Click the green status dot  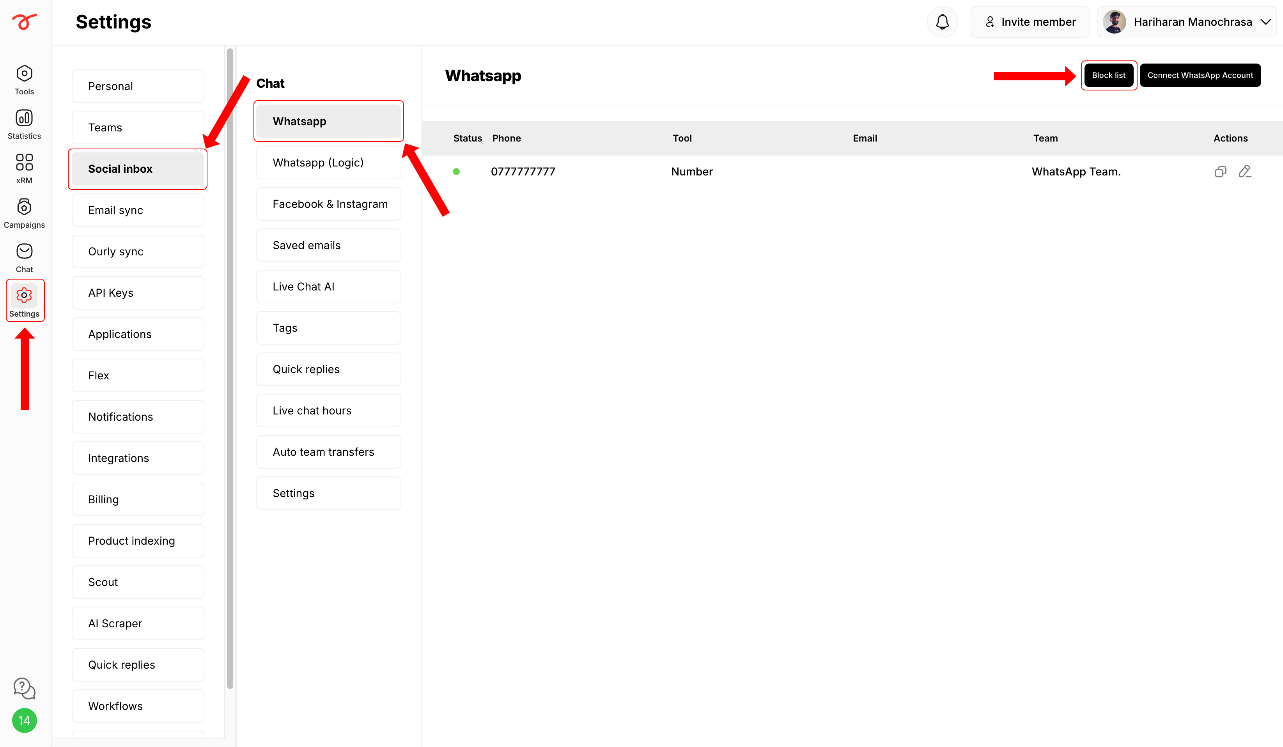click(456, 172)
